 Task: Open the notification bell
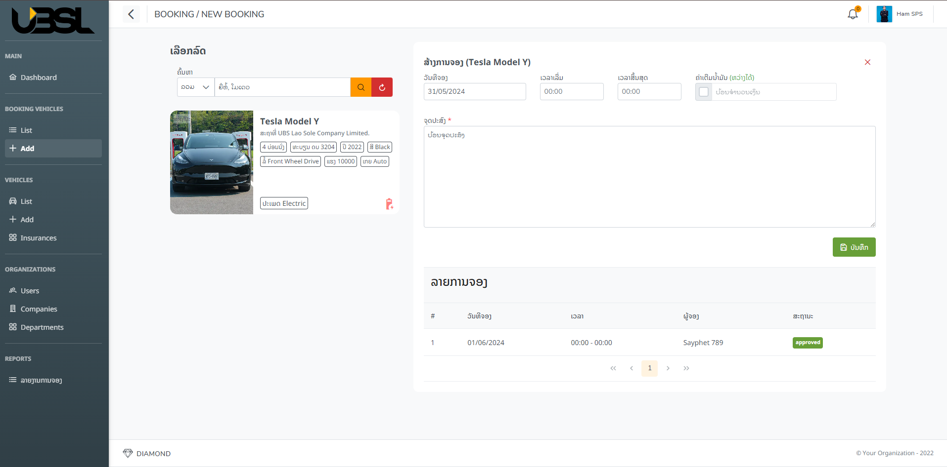[x=853, y=14]
